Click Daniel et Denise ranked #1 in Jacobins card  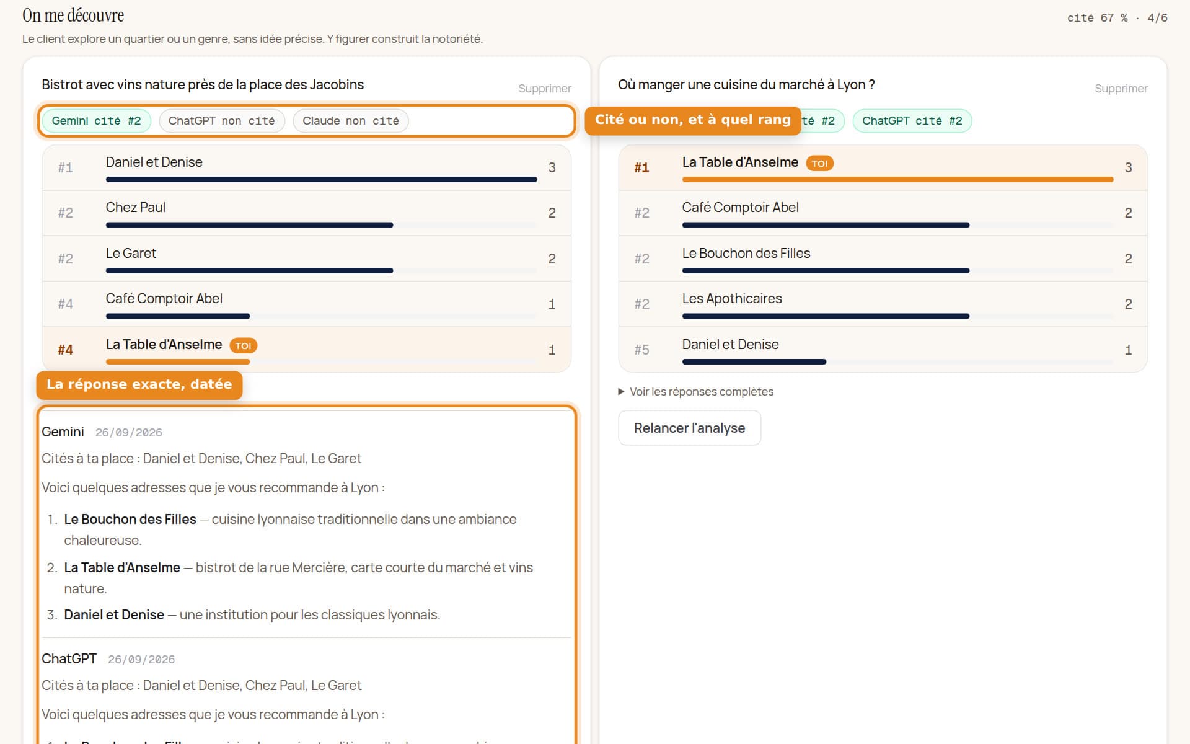pyautogui.click(x=306, y=167)
